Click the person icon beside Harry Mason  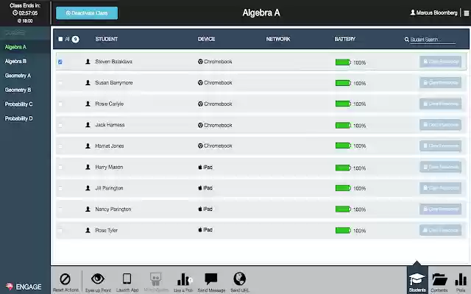coord(88,167)
